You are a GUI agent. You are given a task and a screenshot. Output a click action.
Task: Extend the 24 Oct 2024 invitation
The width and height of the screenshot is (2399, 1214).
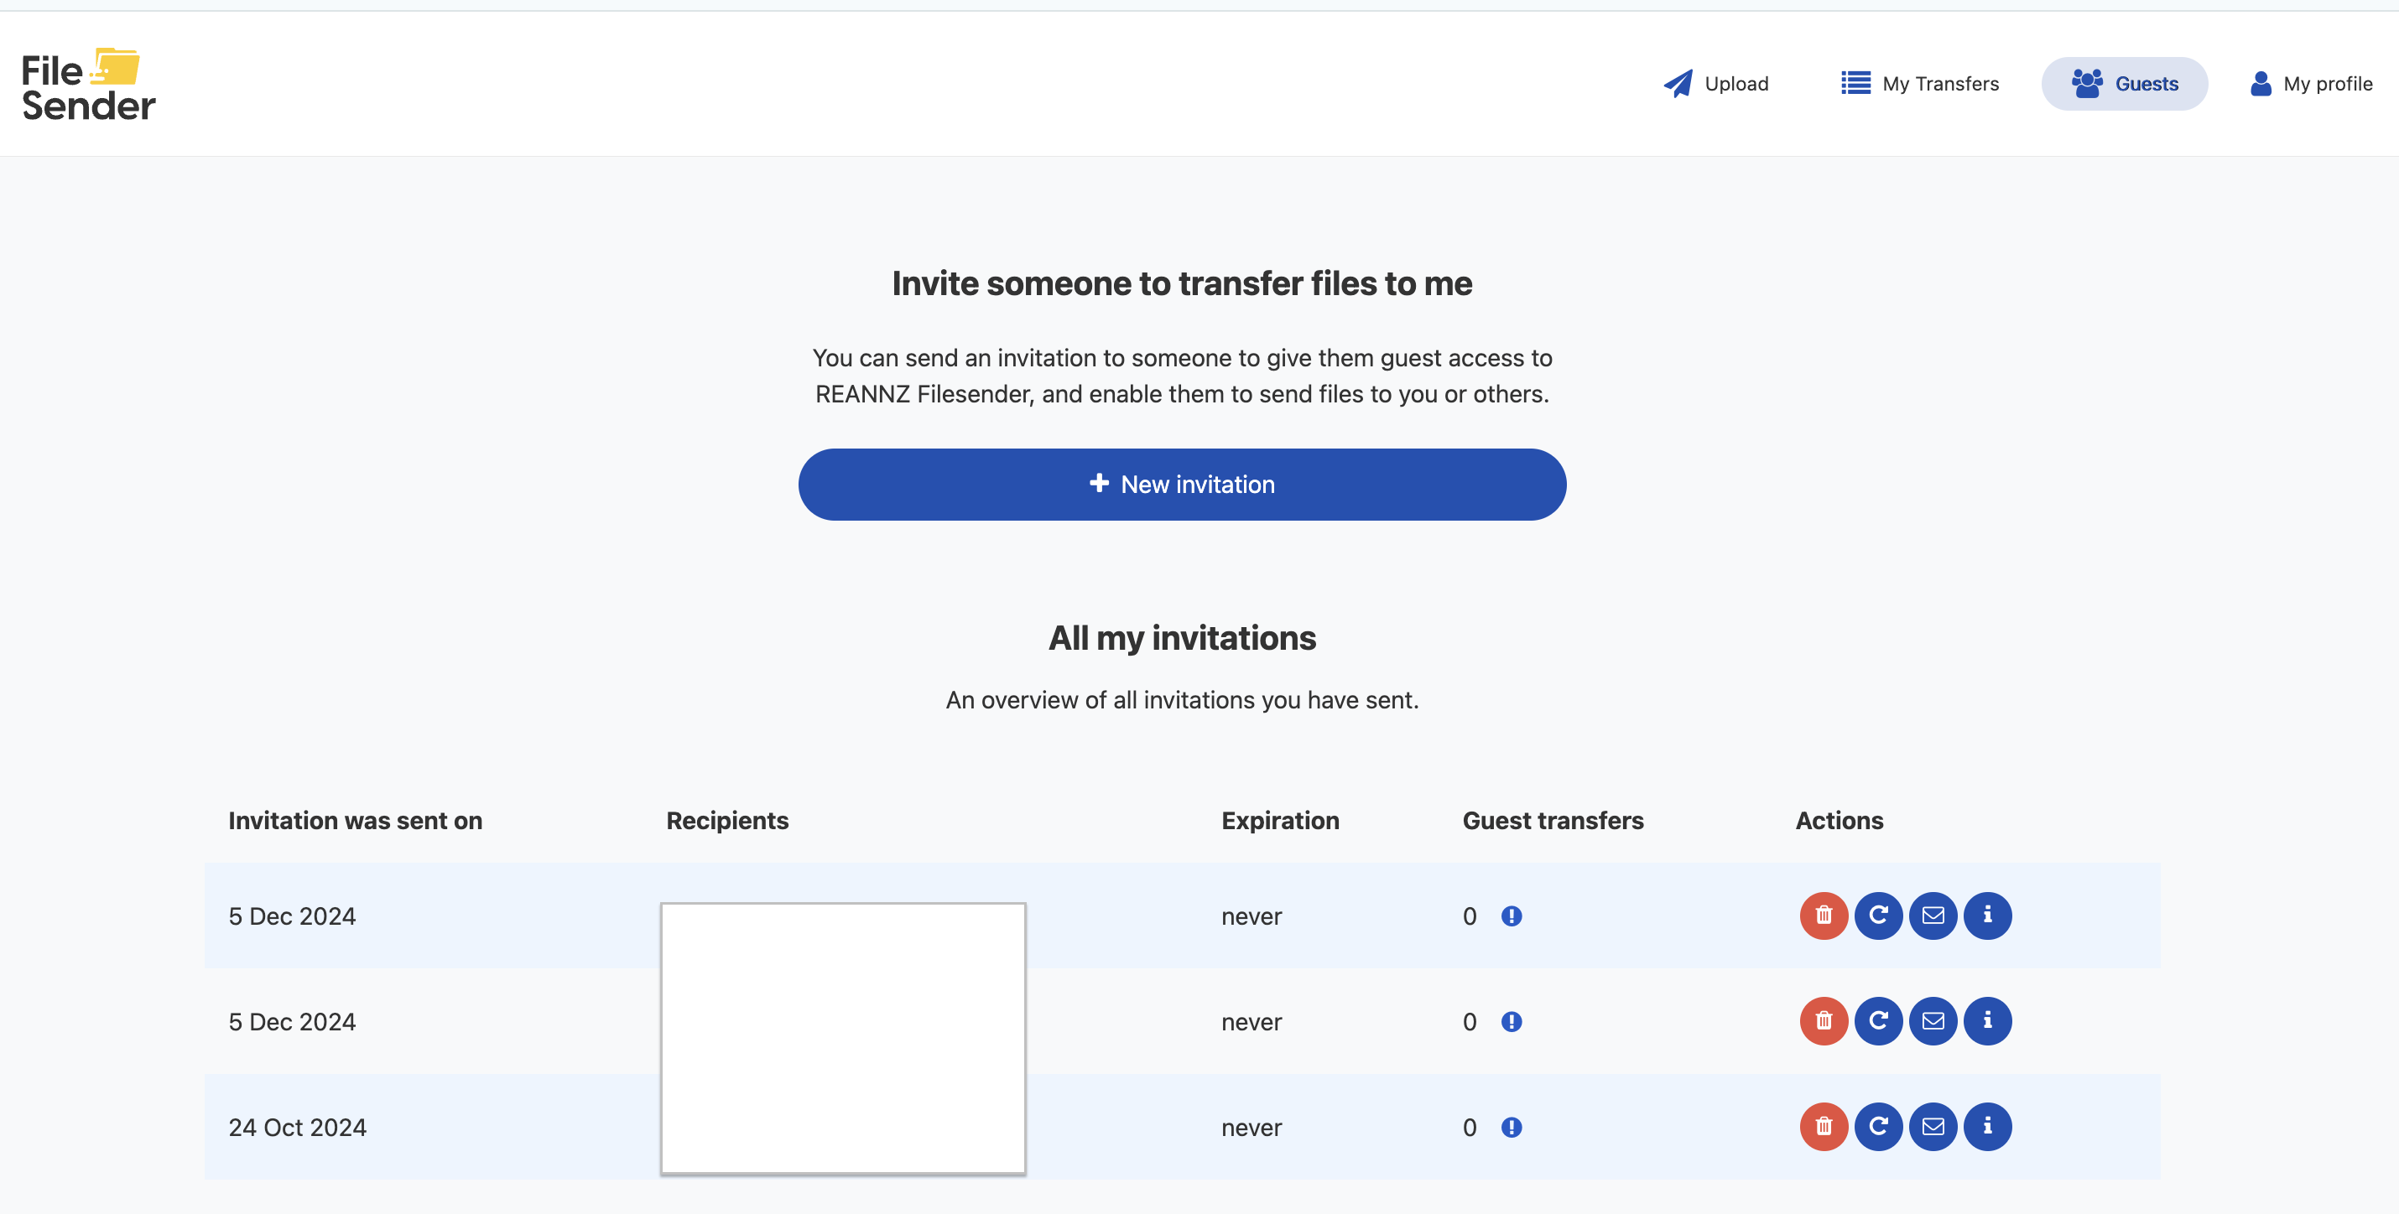point(1877,1127)
